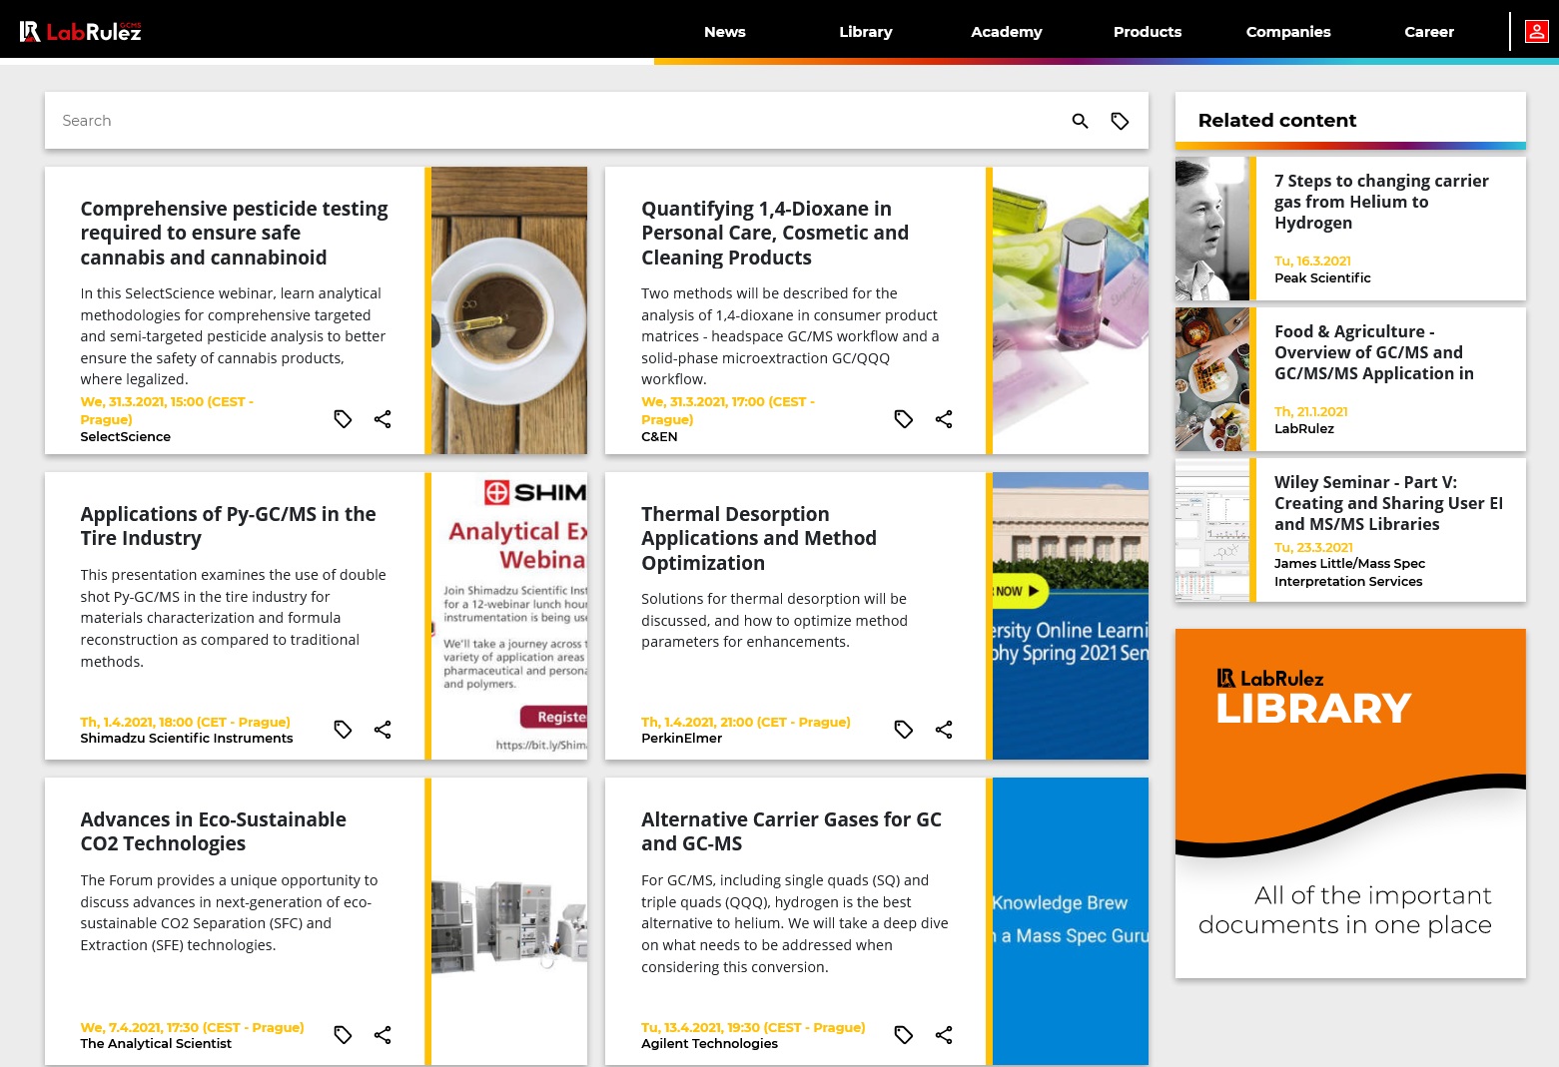Click tag icon on cannabis pesticide testing card

click(x=343, y=419)
